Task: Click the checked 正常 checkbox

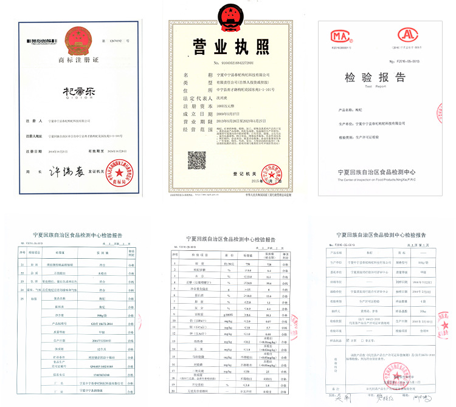Action: (x=348, y=340)
